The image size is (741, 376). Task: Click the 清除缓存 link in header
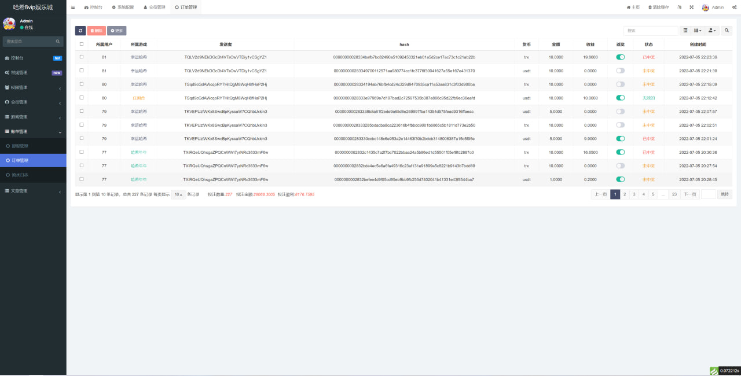(x=658, y=8)
